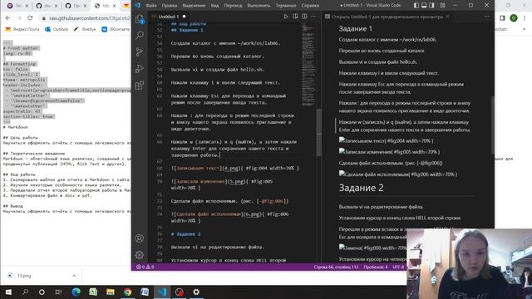Open the Файл menu
Image resolution: width=532 pixels, height=299 pixels.
pos(151,6)
